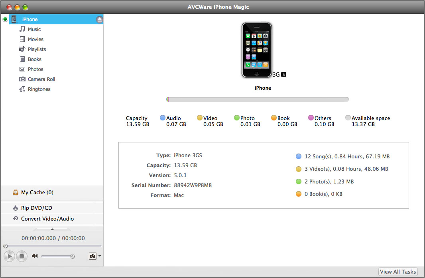Click the iPhone name under the device image
Viewport: 425px width, 278px height.
263,88
